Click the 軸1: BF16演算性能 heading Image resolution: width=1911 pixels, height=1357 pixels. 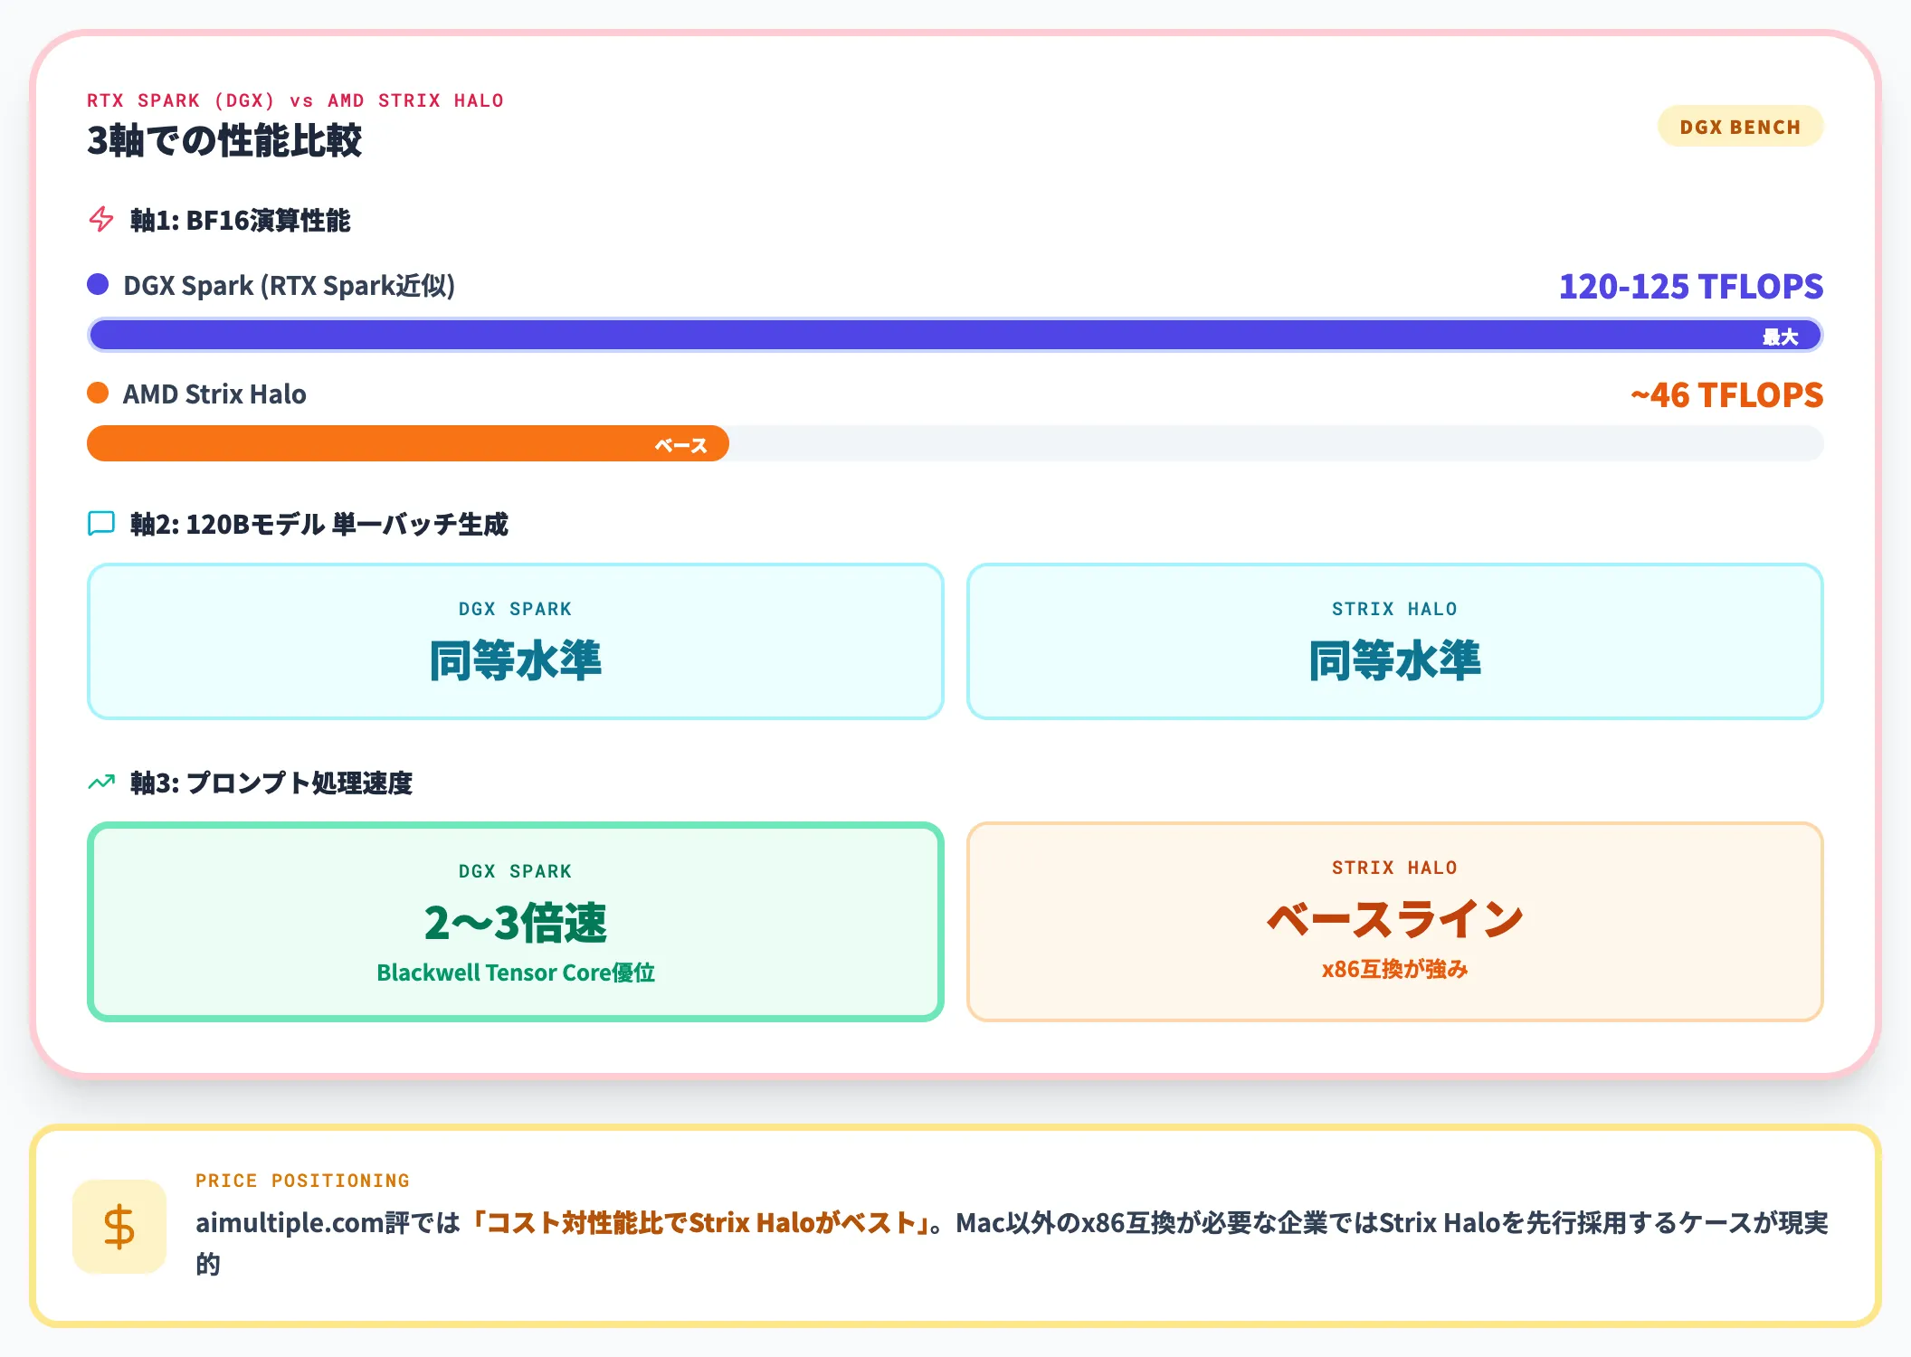click(240, 220)
